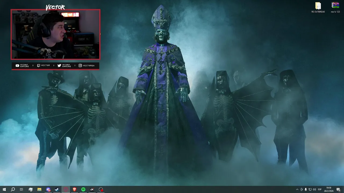The width and height of the screenshot is (344, 193).
Task: Open Steam from the taskbar
Action: coord(57,190)
